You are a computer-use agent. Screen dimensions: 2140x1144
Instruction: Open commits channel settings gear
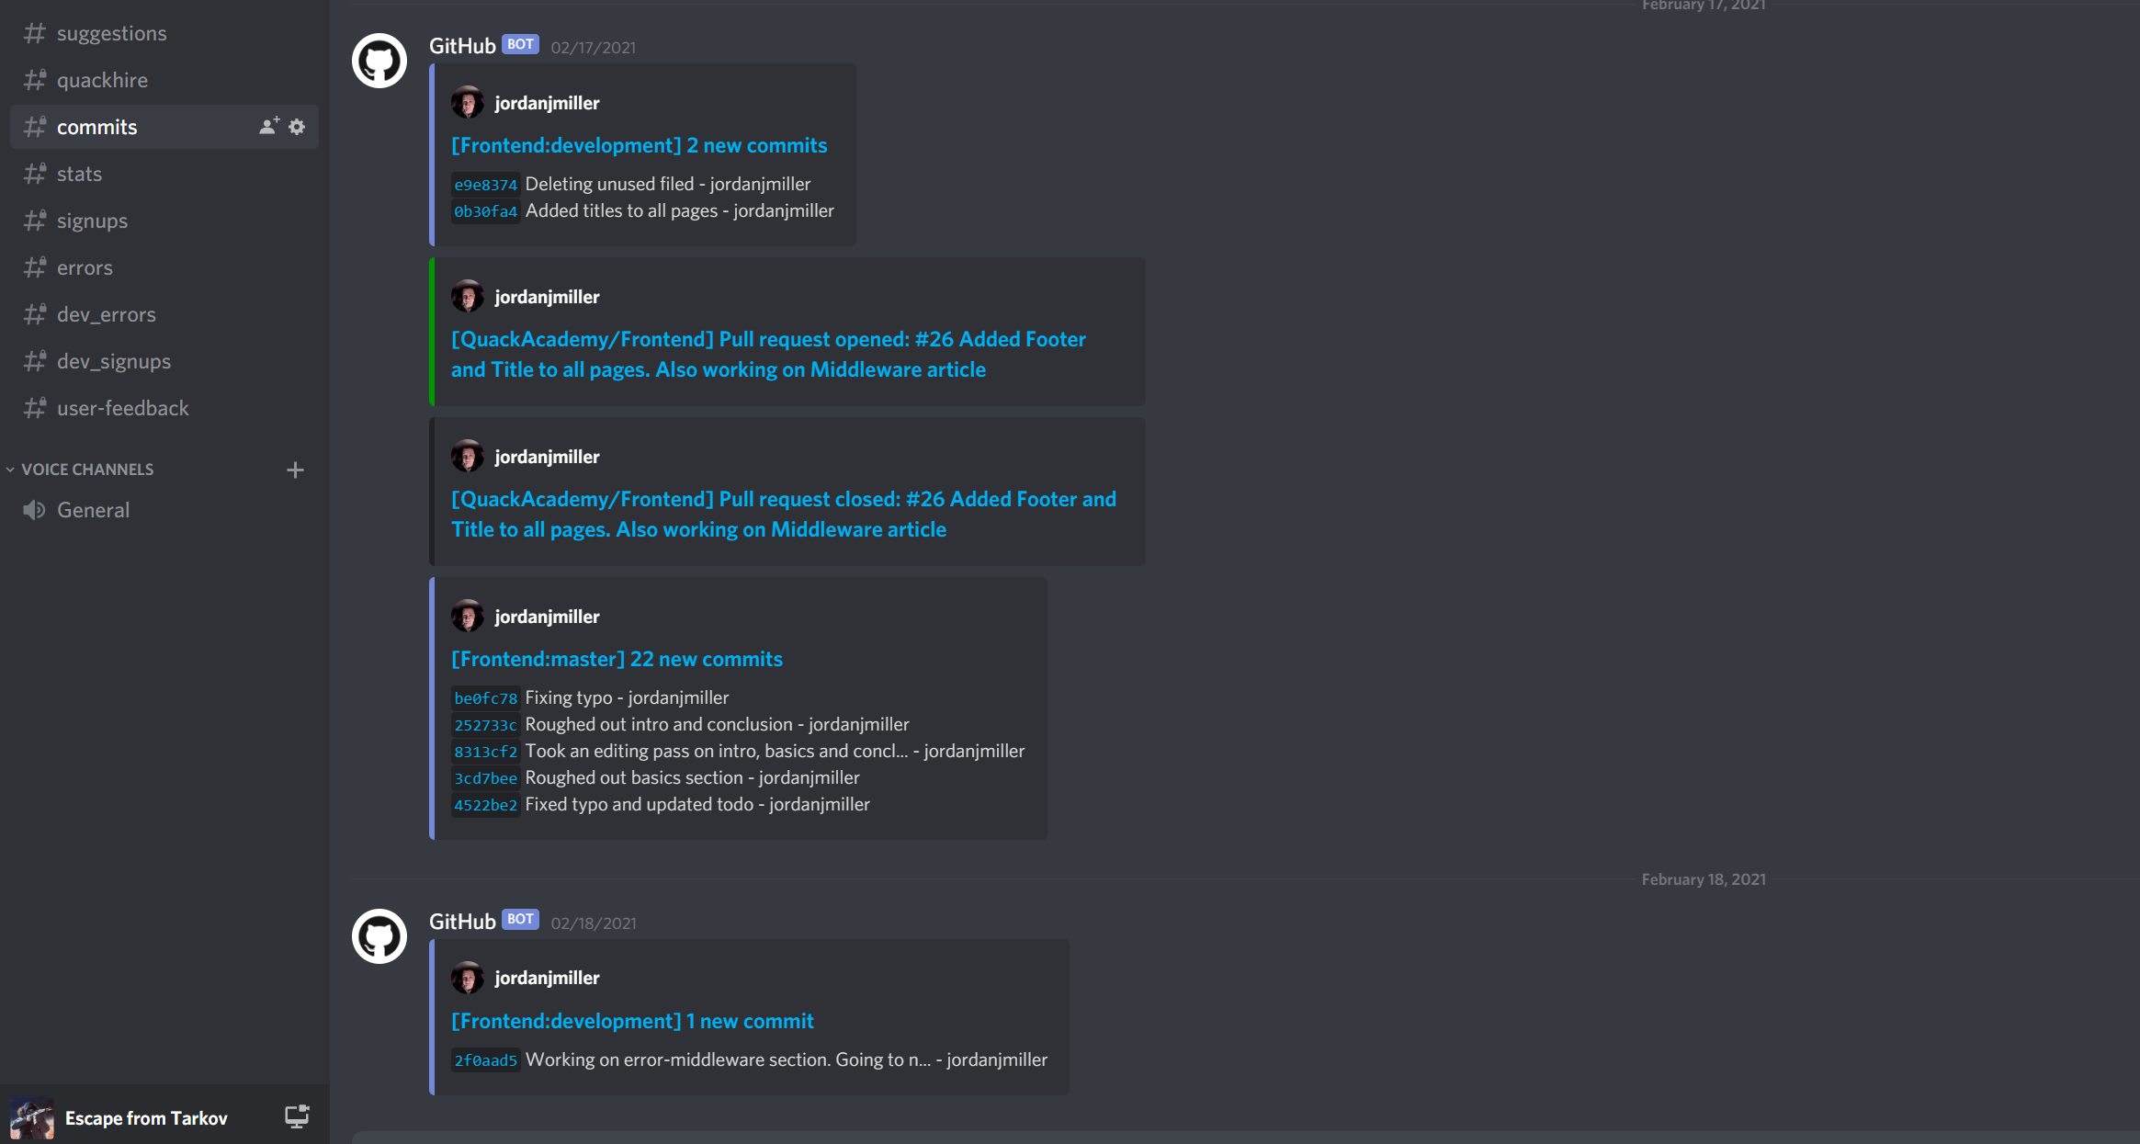[297, 127]
